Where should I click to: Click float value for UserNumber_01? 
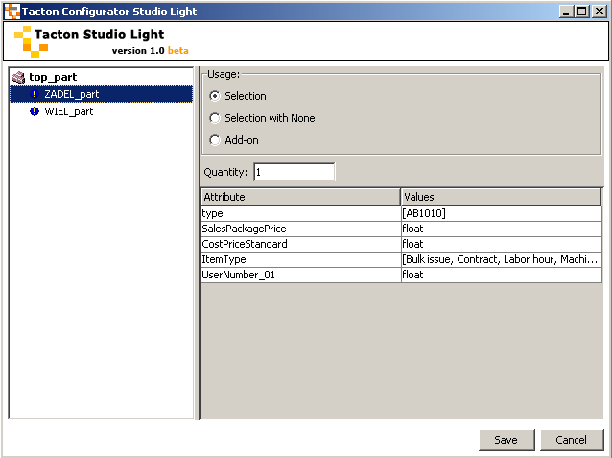(x=502, y=275)
